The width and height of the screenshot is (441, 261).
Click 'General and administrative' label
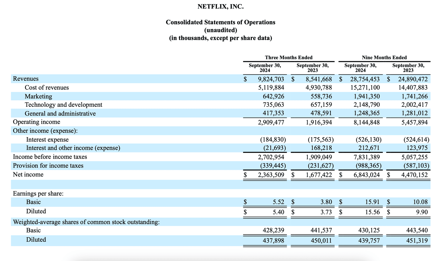[60, 113]
